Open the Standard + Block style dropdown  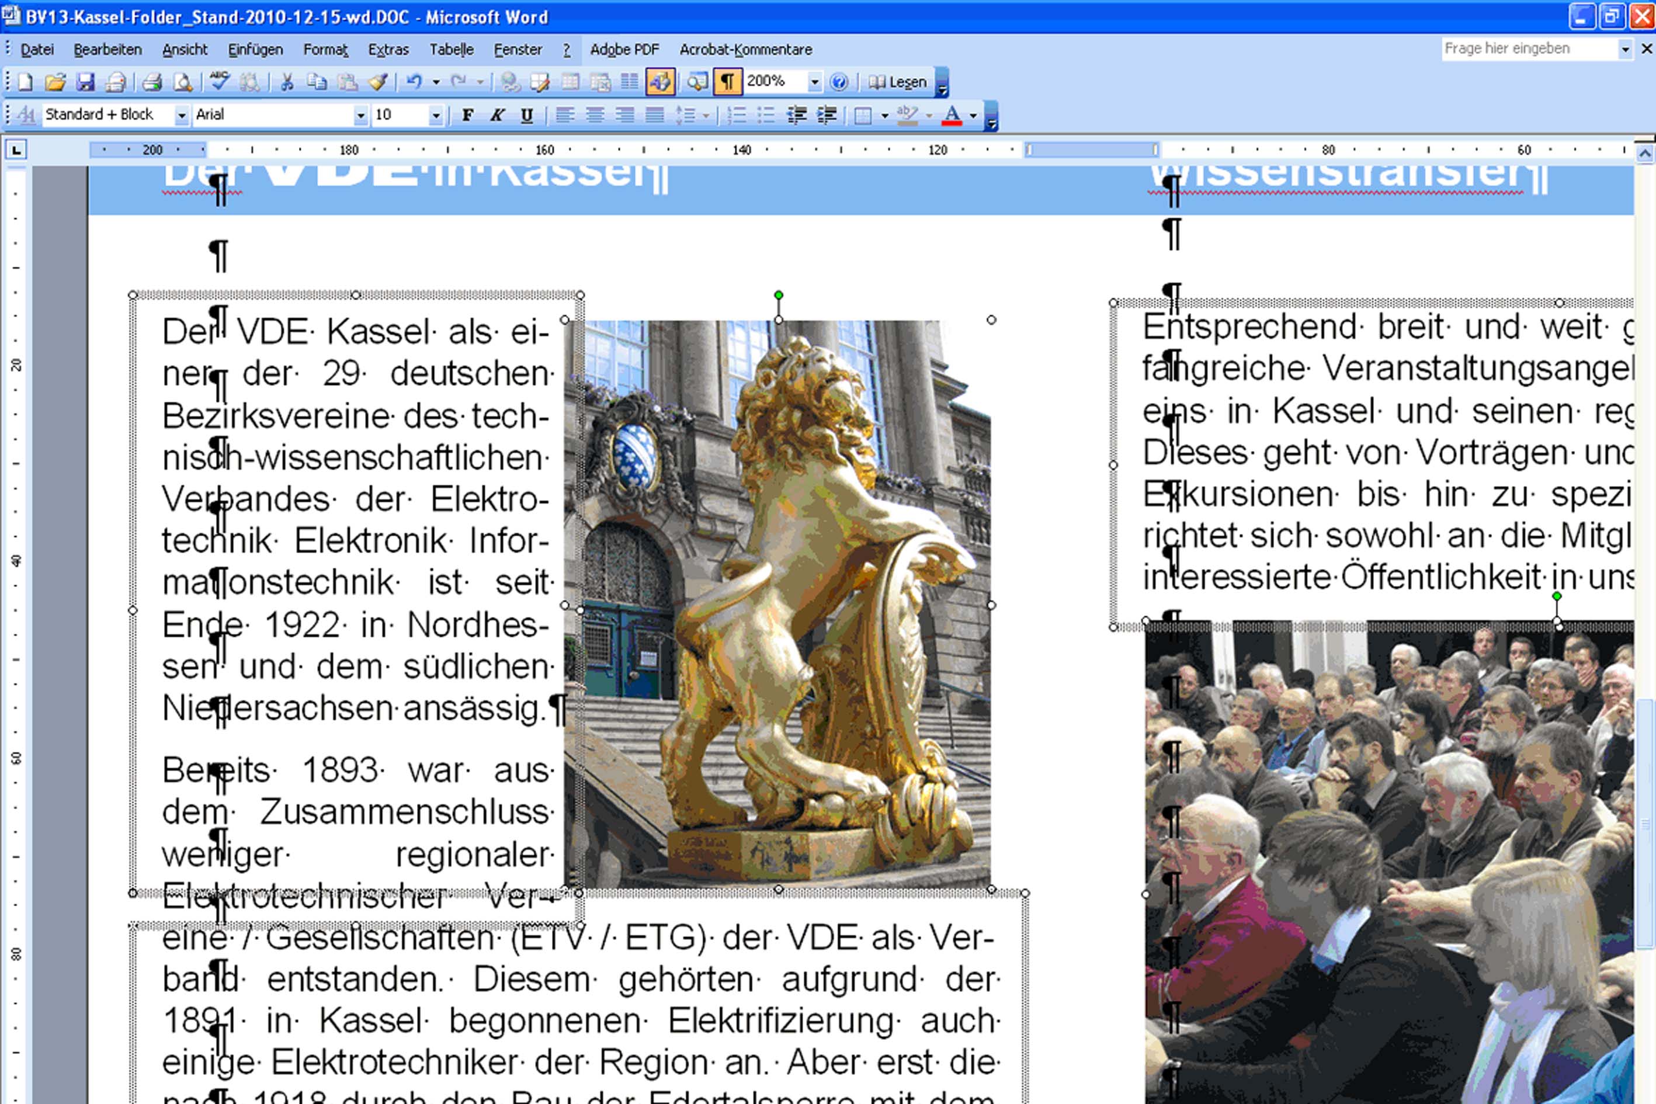tap(182, 114)
